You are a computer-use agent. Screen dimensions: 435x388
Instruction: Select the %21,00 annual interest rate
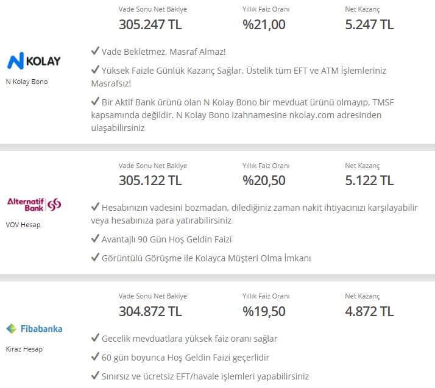[264, 24]
